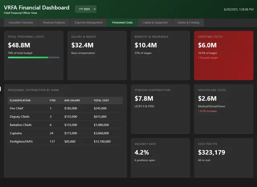Open the FY 2025 fiscal year dropdown
This screenshot has width=257, height=187.
tap(86, 9)
